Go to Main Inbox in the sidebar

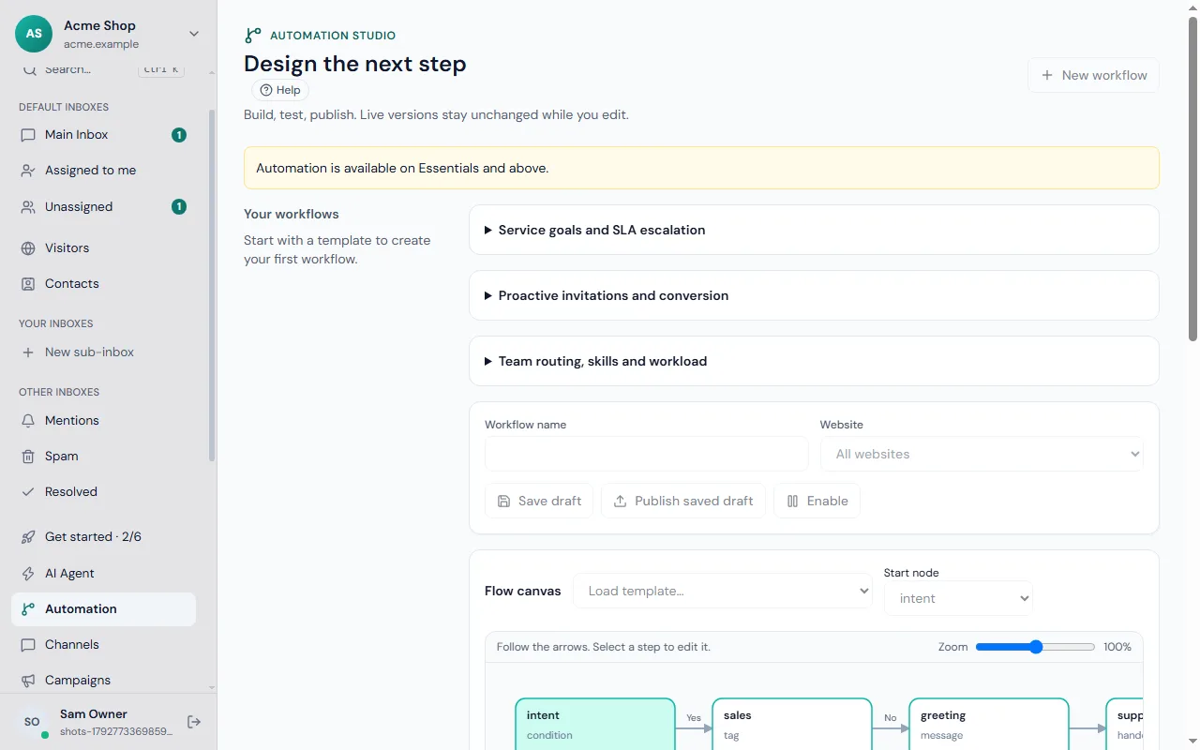104,135
